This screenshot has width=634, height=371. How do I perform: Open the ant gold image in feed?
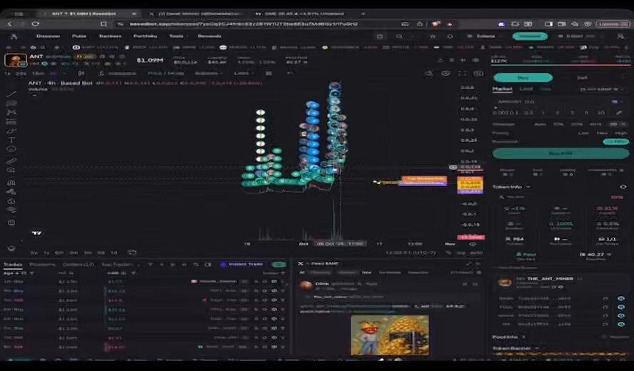(389, 335)
